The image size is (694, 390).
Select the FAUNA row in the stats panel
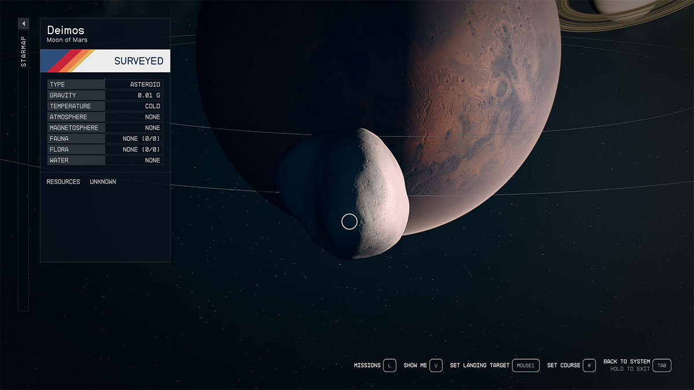tap(104, 138)
